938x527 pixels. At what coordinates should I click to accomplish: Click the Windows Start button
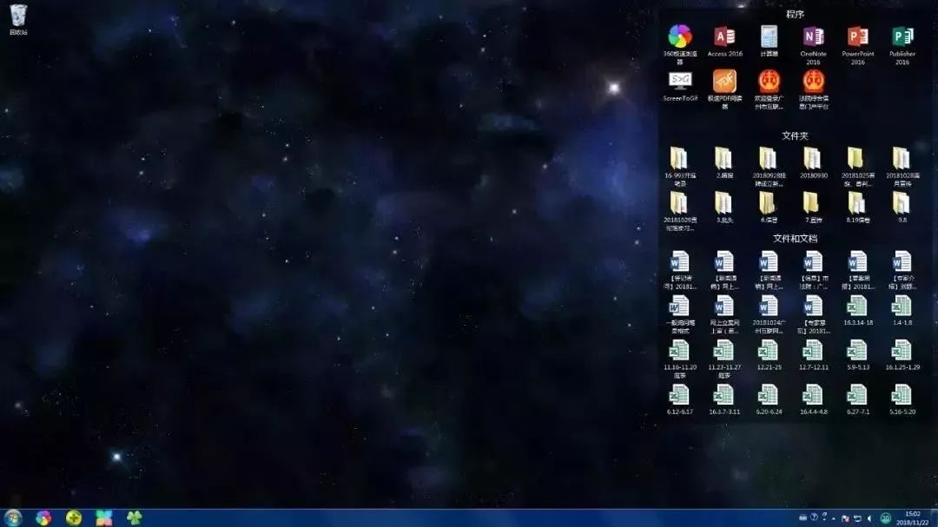[13, 517]
